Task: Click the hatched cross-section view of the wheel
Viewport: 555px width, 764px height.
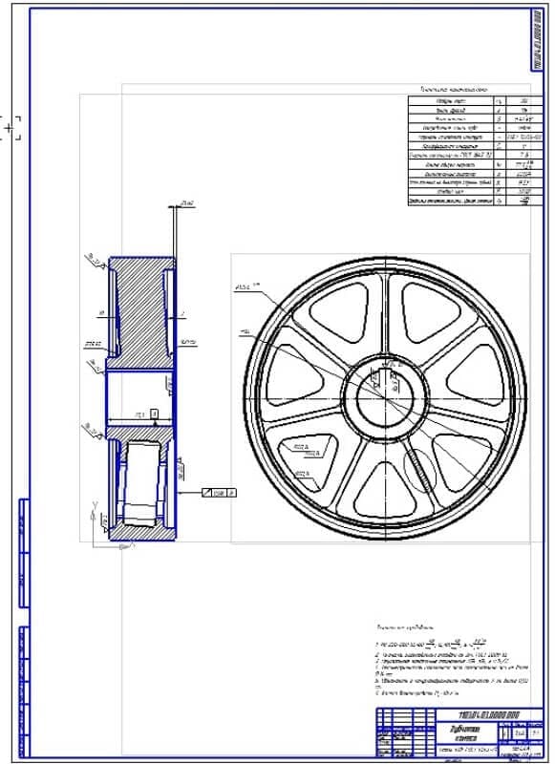Action: (x=140, y=398)
